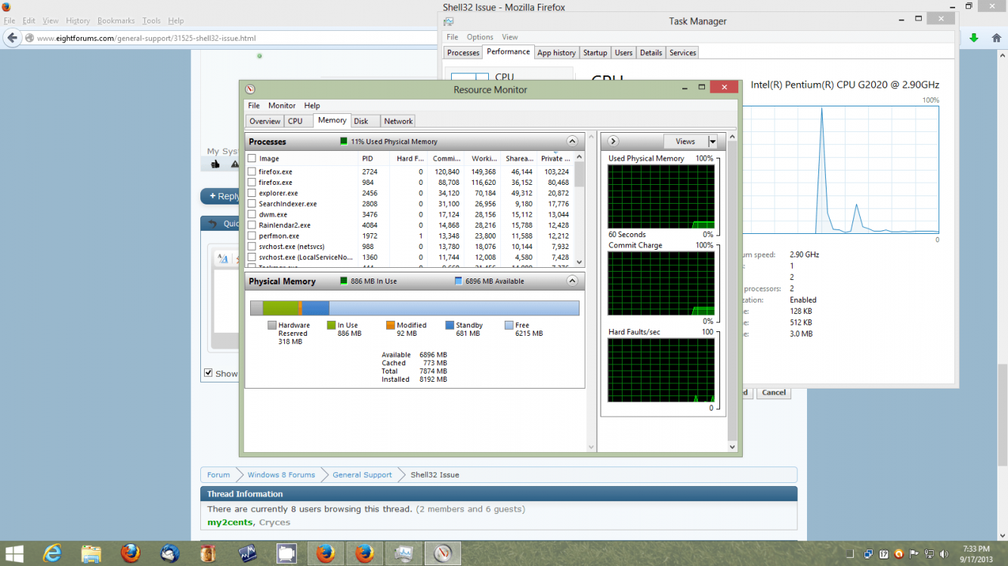Click the Views button in graph pane

(685, 141)
